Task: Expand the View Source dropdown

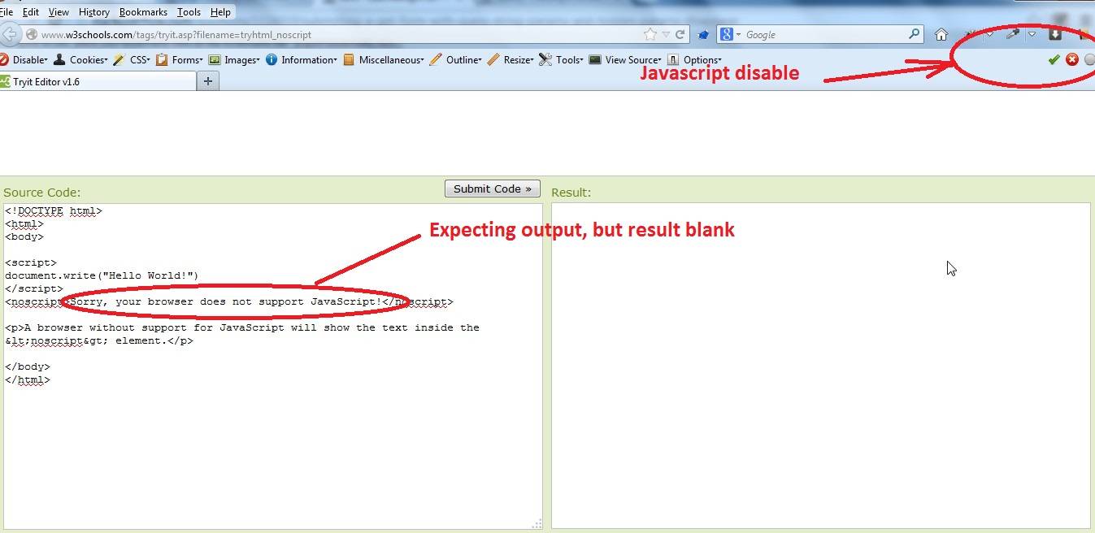Action: (x=625, y=59)
